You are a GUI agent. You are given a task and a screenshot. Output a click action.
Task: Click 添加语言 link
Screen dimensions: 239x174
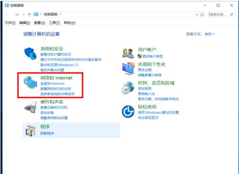pos(144,88)
